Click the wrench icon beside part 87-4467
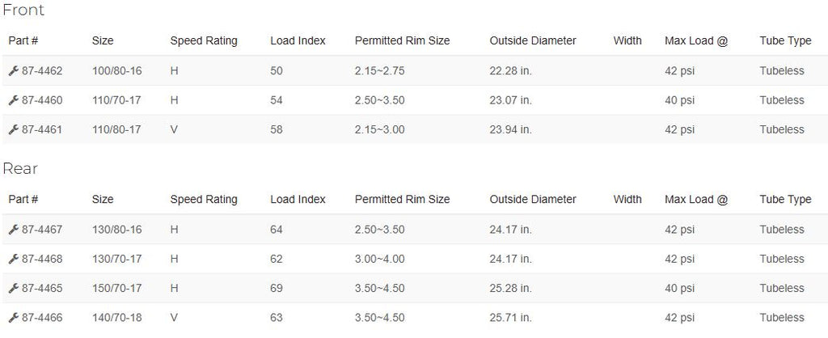The width and height of the screenshot is (828, 338). (14, 230)
